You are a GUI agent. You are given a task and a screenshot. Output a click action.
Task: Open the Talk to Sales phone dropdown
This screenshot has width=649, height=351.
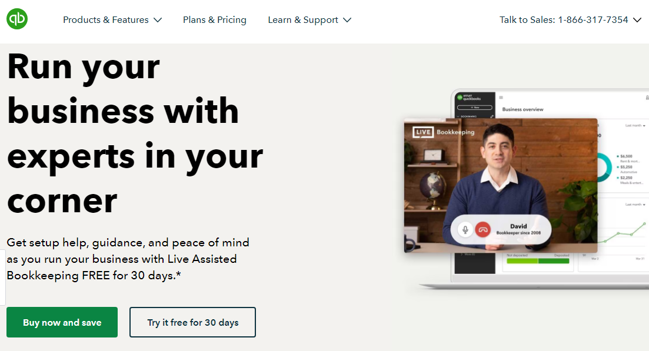click(x=570, y=20)
